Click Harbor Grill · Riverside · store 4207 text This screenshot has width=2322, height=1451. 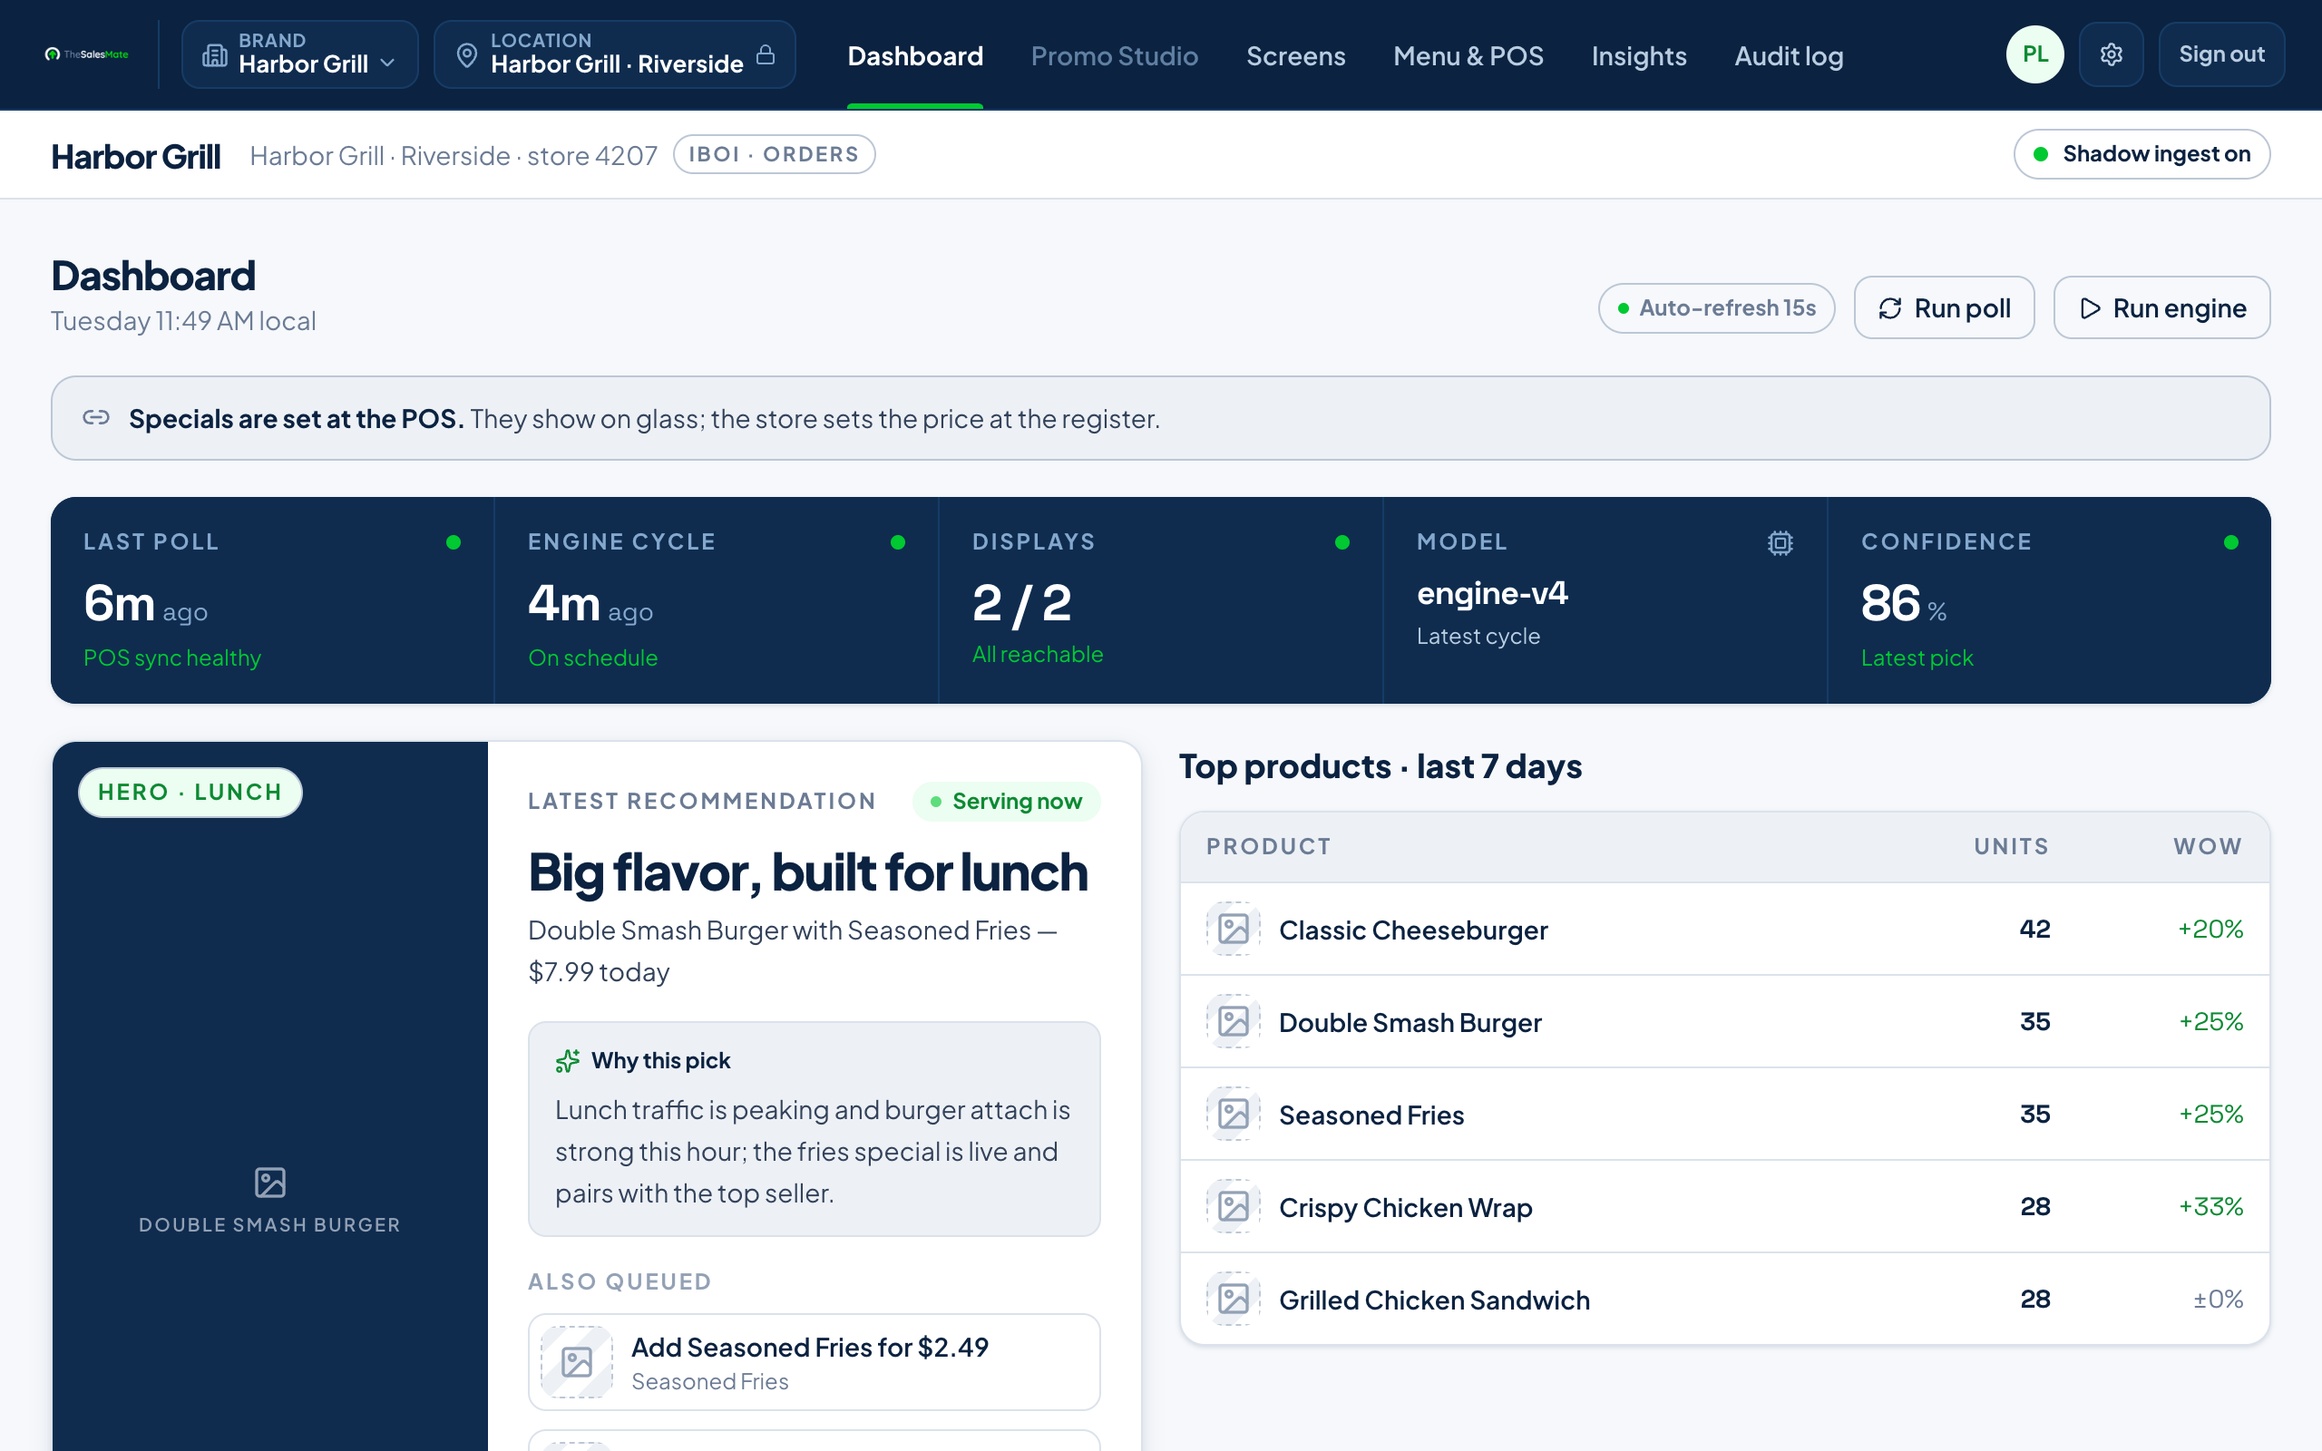click(453, 155)
